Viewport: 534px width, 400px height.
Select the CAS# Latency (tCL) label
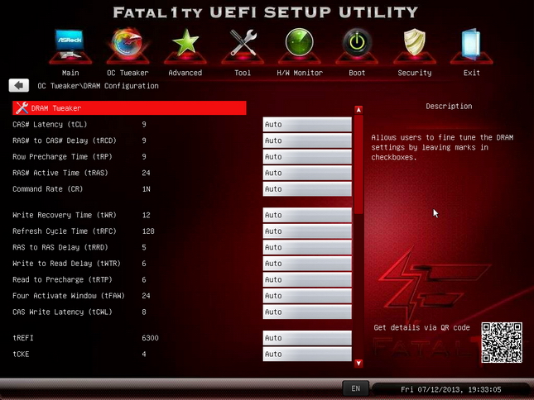tap(50, 125)
